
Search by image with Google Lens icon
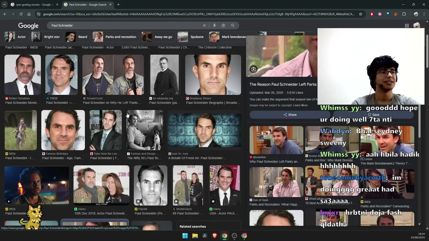click(223, 25)
